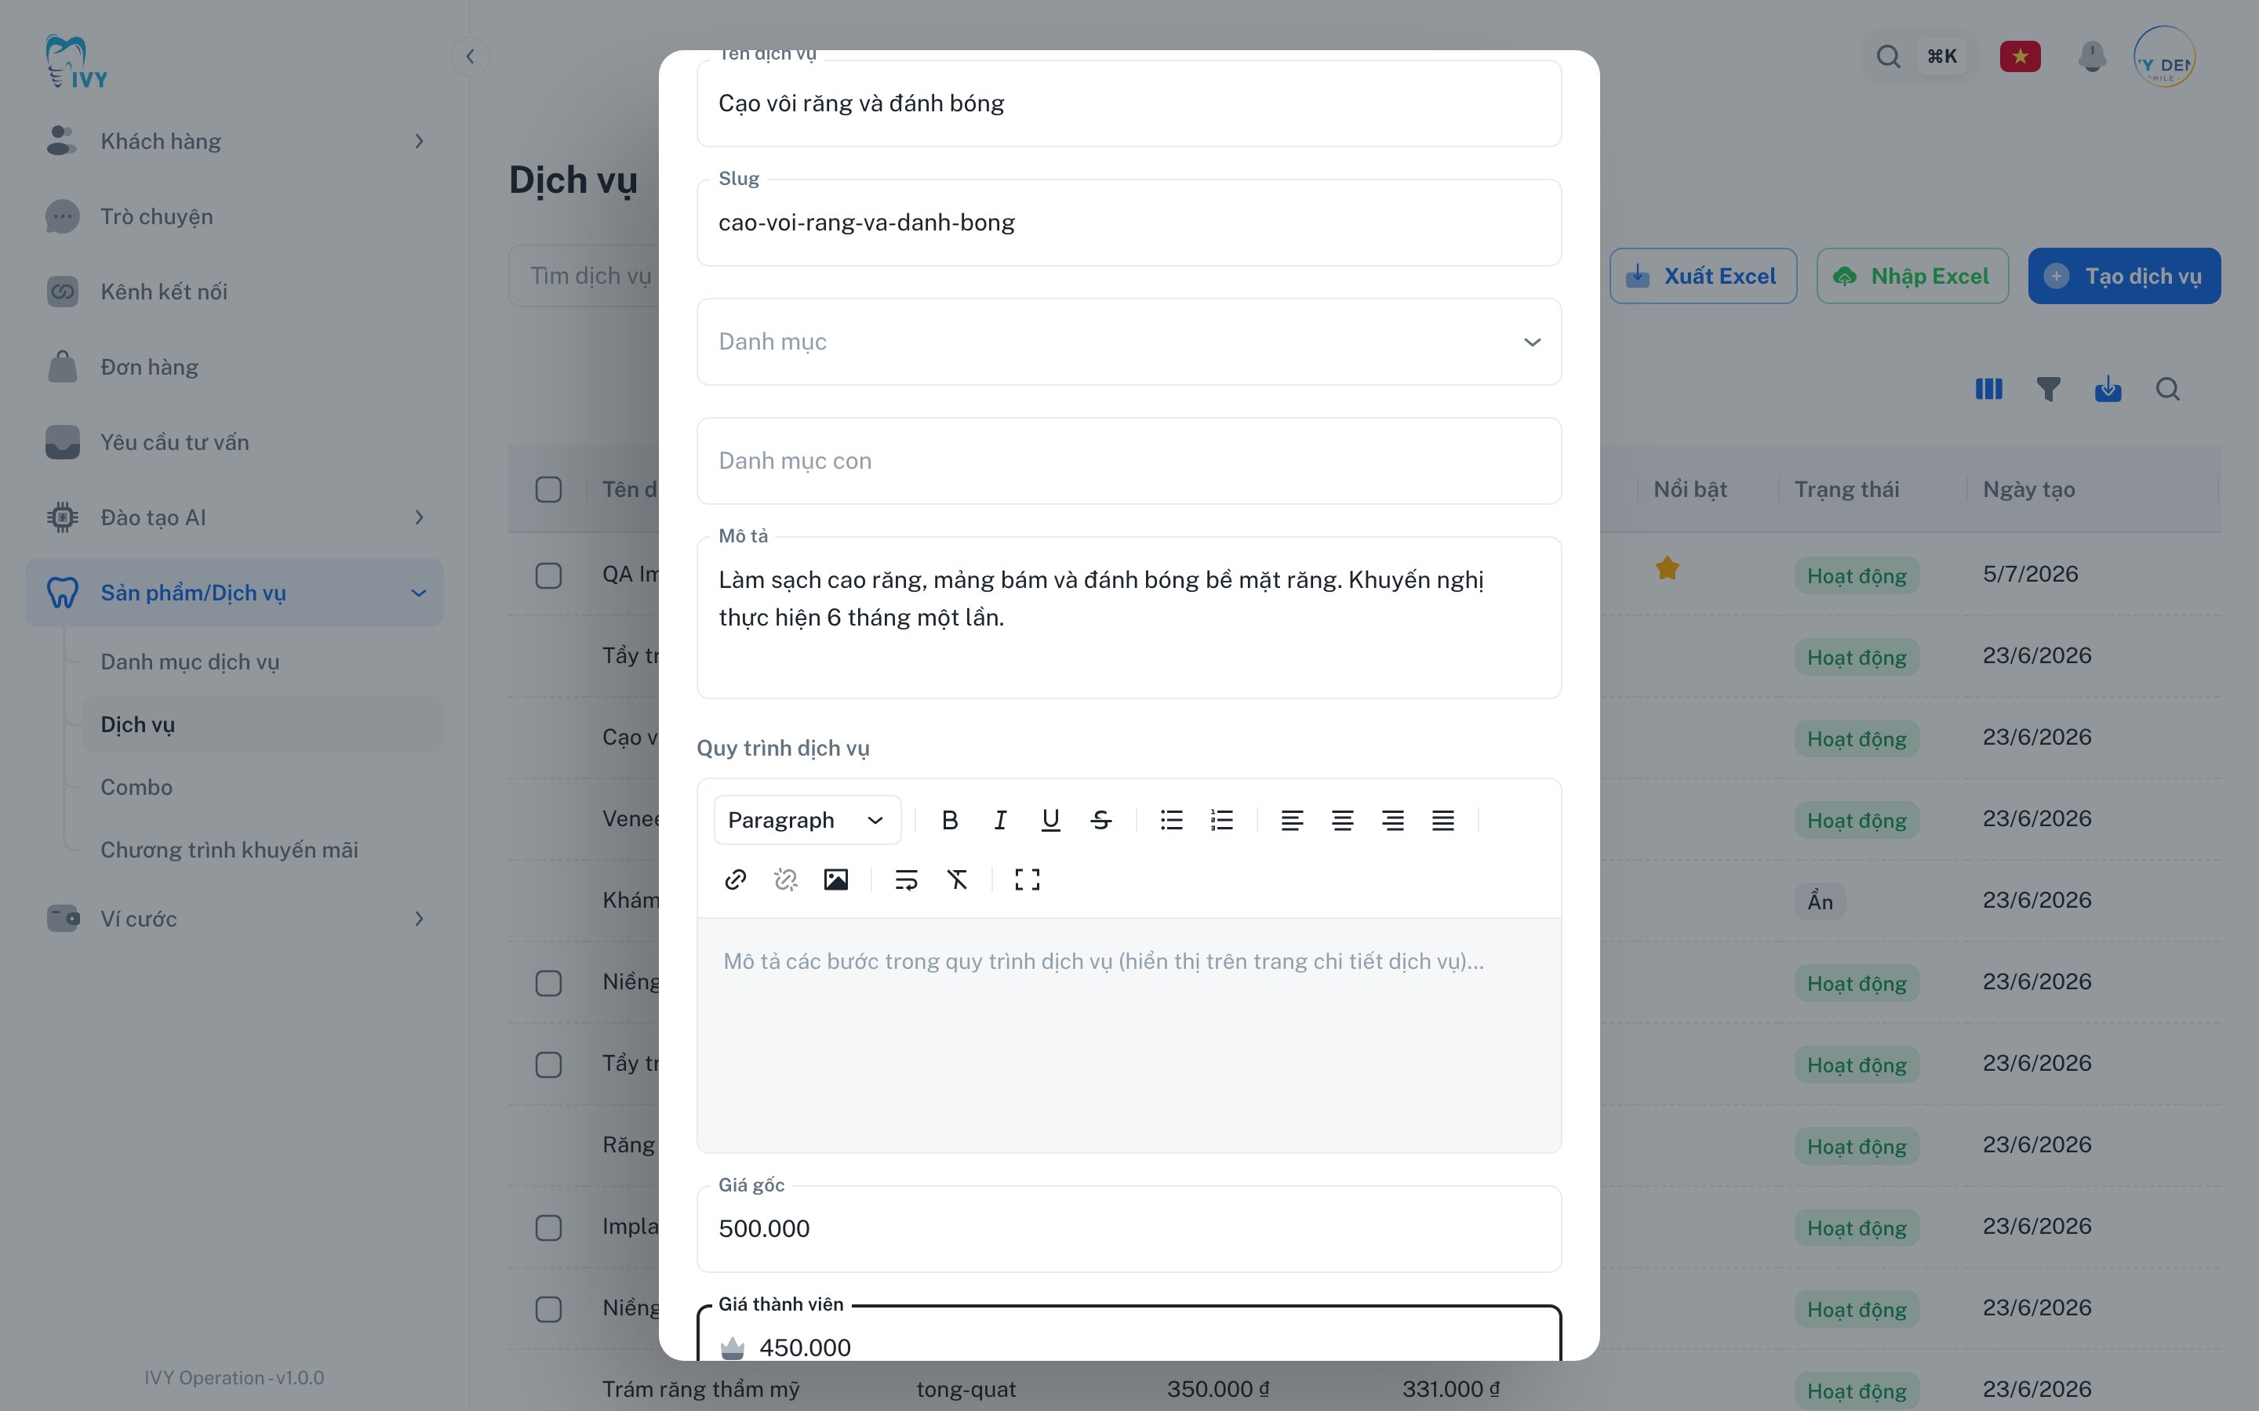Open Trò chuyện in sidebar
This screenshot has height=1411, width=2259.
point(235,216)
